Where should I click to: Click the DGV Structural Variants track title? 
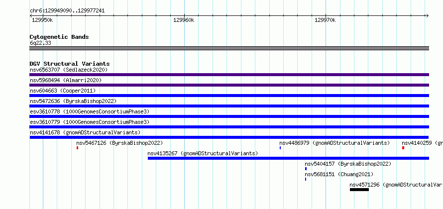[70, 64]
